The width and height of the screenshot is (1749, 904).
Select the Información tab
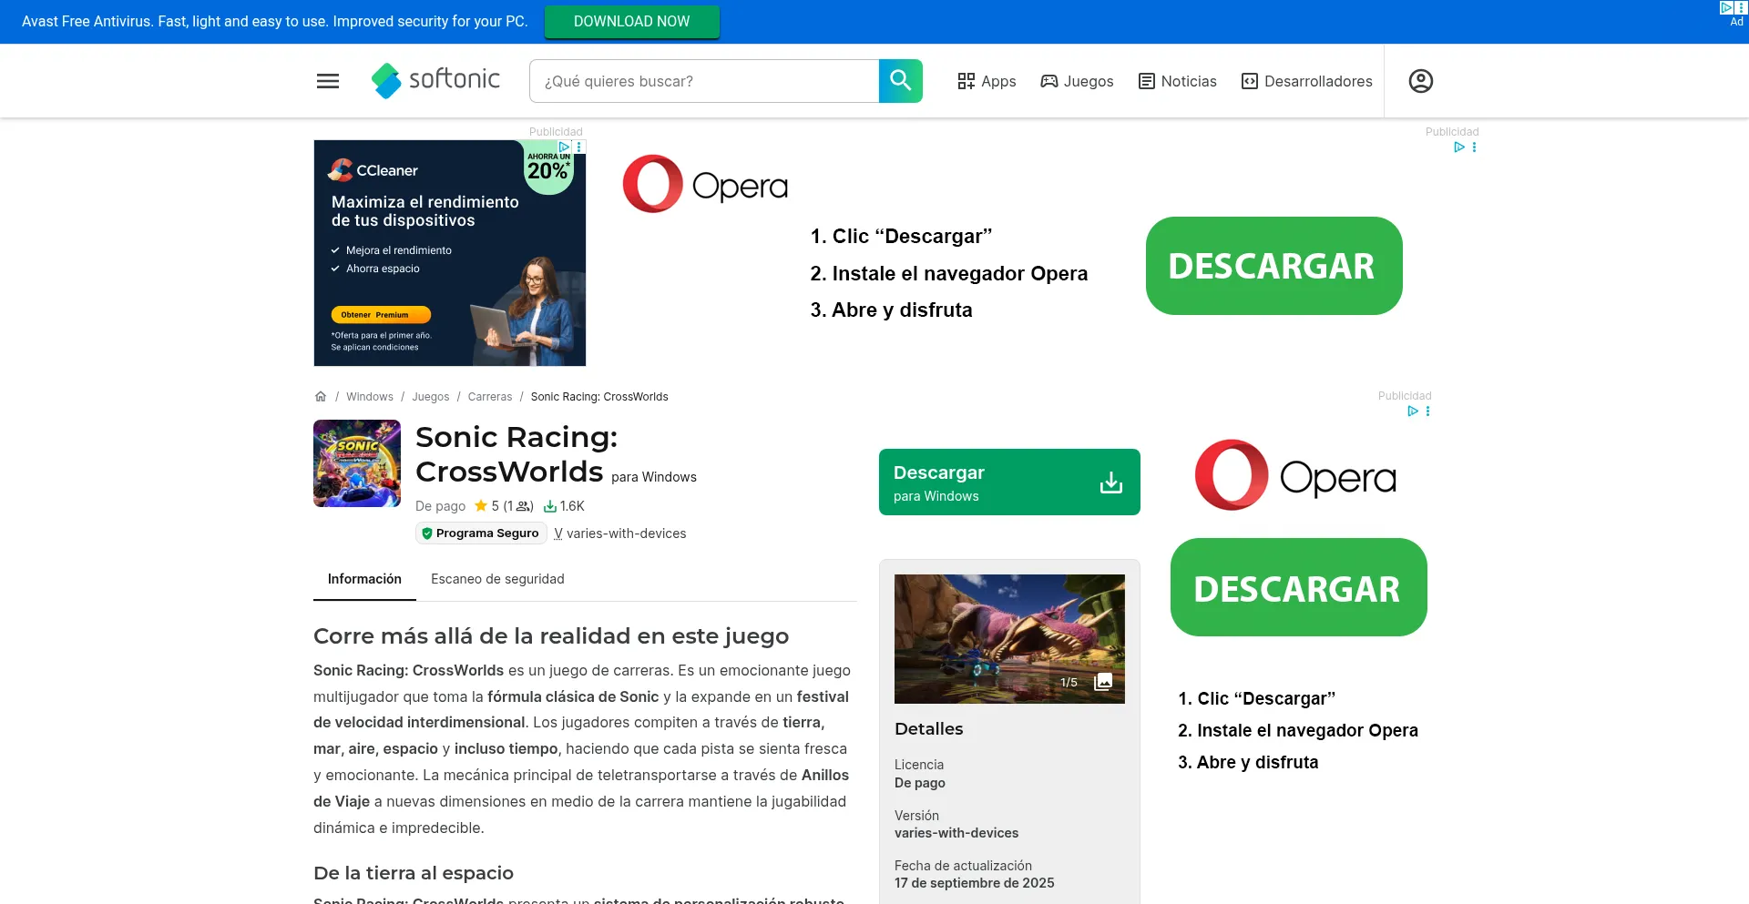pyautogui.click(x=364, y=579)
